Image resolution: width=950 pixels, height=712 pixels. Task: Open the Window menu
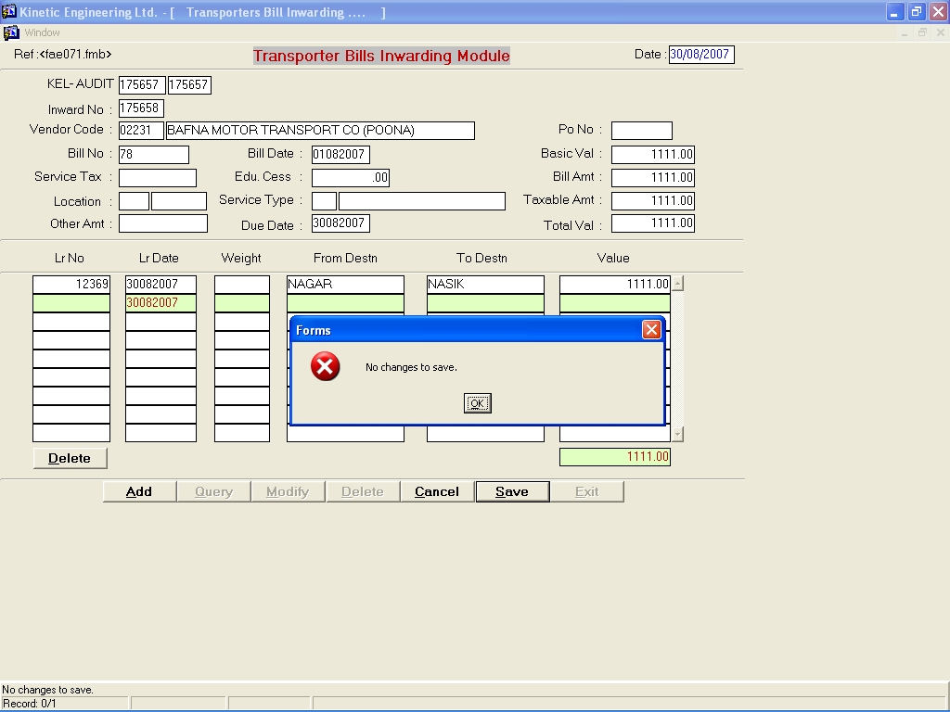tap(42, 32)
